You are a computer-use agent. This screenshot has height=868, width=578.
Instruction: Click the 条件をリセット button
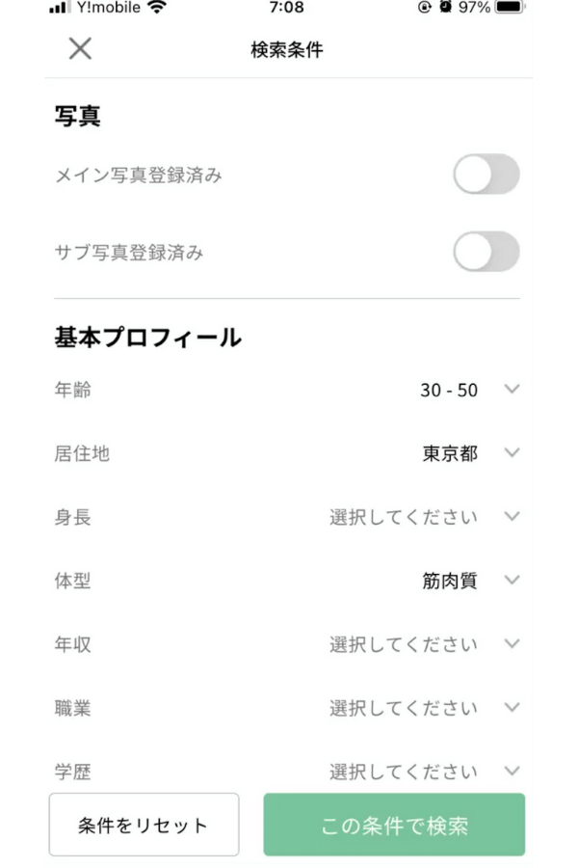[x=144, y=825]
